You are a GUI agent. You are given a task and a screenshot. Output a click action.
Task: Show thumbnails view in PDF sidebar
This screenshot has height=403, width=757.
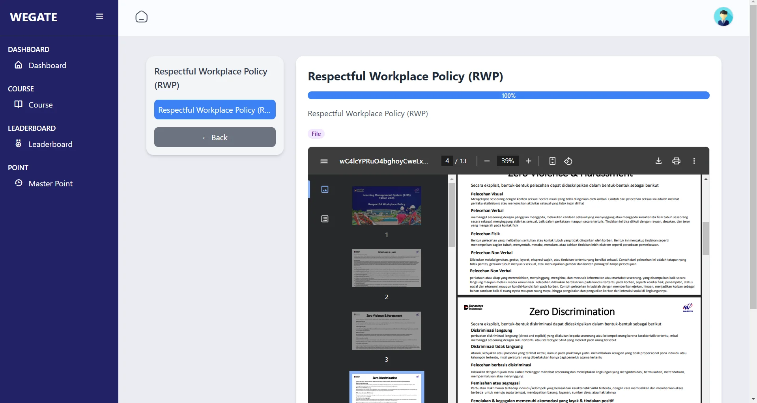pyautogui.click(x=325, y=189)
